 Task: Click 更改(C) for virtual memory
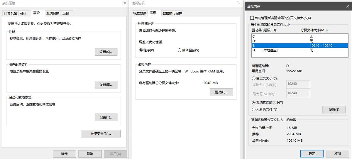point(221,92)
